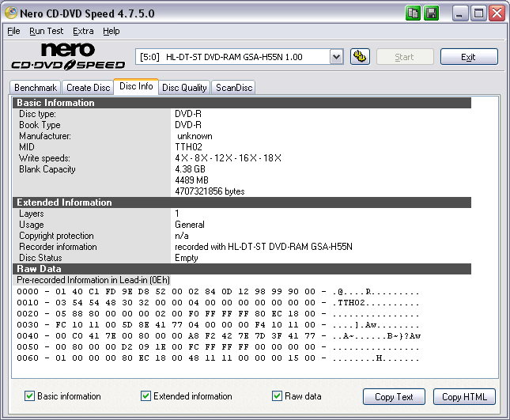Click the Book Type label

tap(40, 125)
